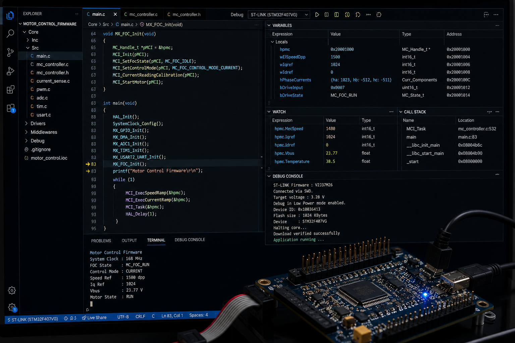The width and height of the screenshot is (515, 343).
Task: Expand the Drivers folder
Action: [26, 124]
